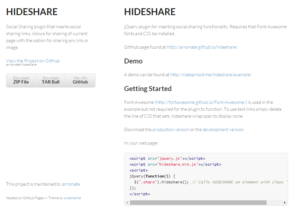Click the left sidebar HIDESHARE title
294x210 pixels.
(32, 12)
